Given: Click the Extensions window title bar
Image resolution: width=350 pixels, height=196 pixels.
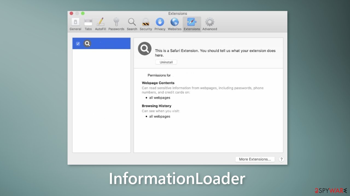Looking at the screenshot, I should click(177, 13).
